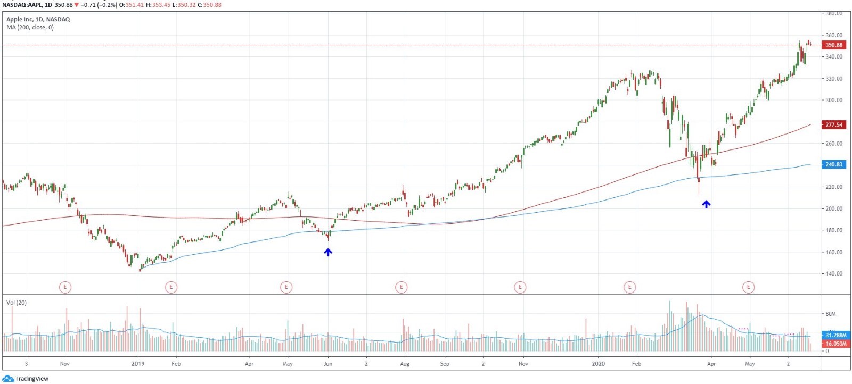Open the earnings marker above the second Nov label
852x384 pixels.
point(520,287)
